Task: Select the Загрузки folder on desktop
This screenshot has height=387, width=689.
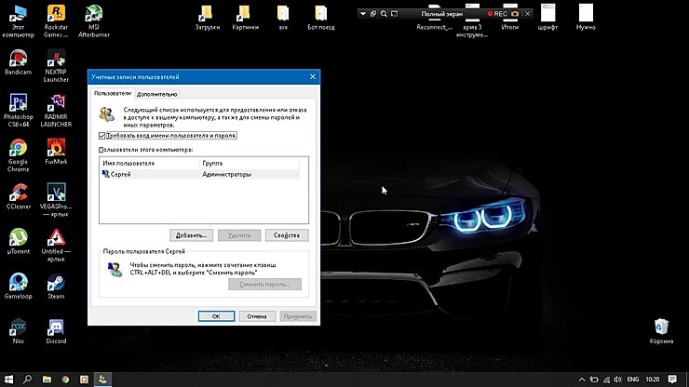Action: tap(207, 18)
